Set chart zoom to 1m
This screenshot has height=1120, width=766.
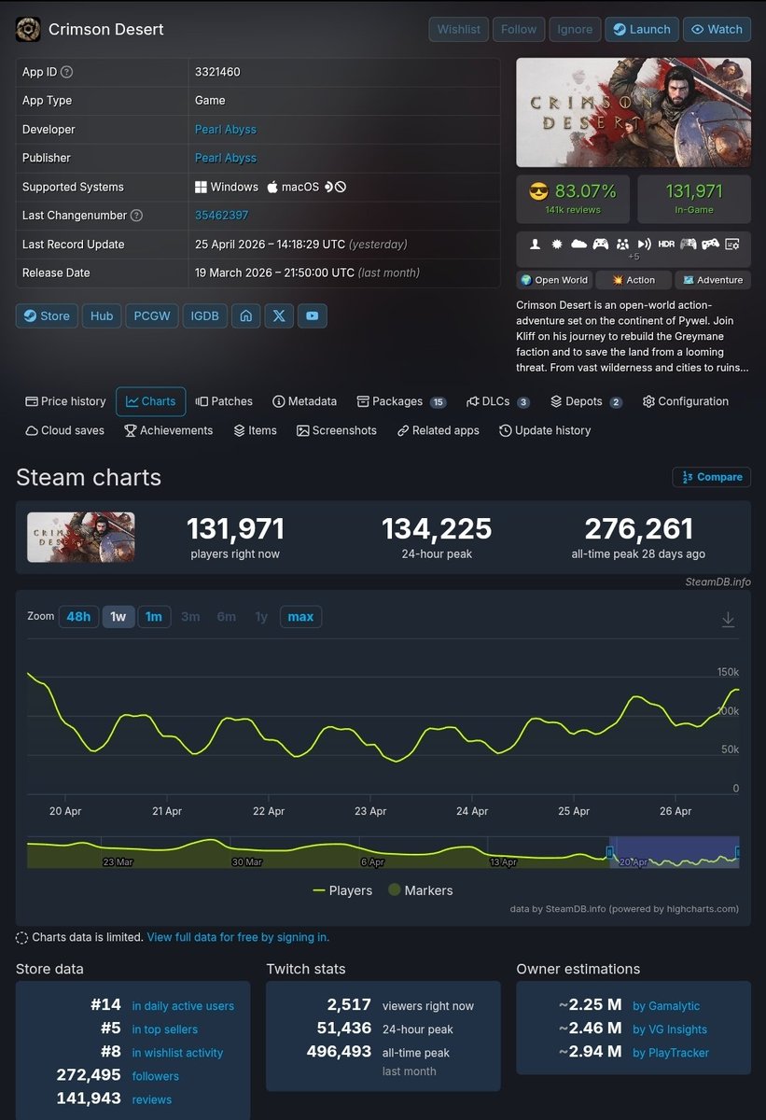(x=154, y=617)
